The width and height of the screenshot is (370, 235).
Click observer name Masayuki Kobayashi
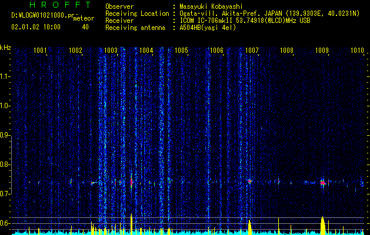point(211,6)
